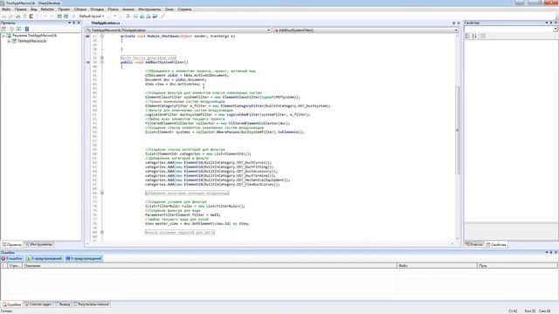559x314 pixels.
Task: Click the first icon in Projects panel toolbar
Action: [3, 29]
